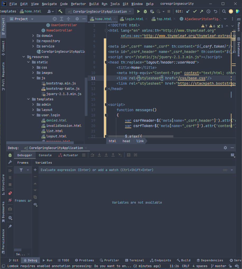Show hidden editor tabs dropdown
The width and height of the screenshot is (242, 269).
click(x=225, y=19)
